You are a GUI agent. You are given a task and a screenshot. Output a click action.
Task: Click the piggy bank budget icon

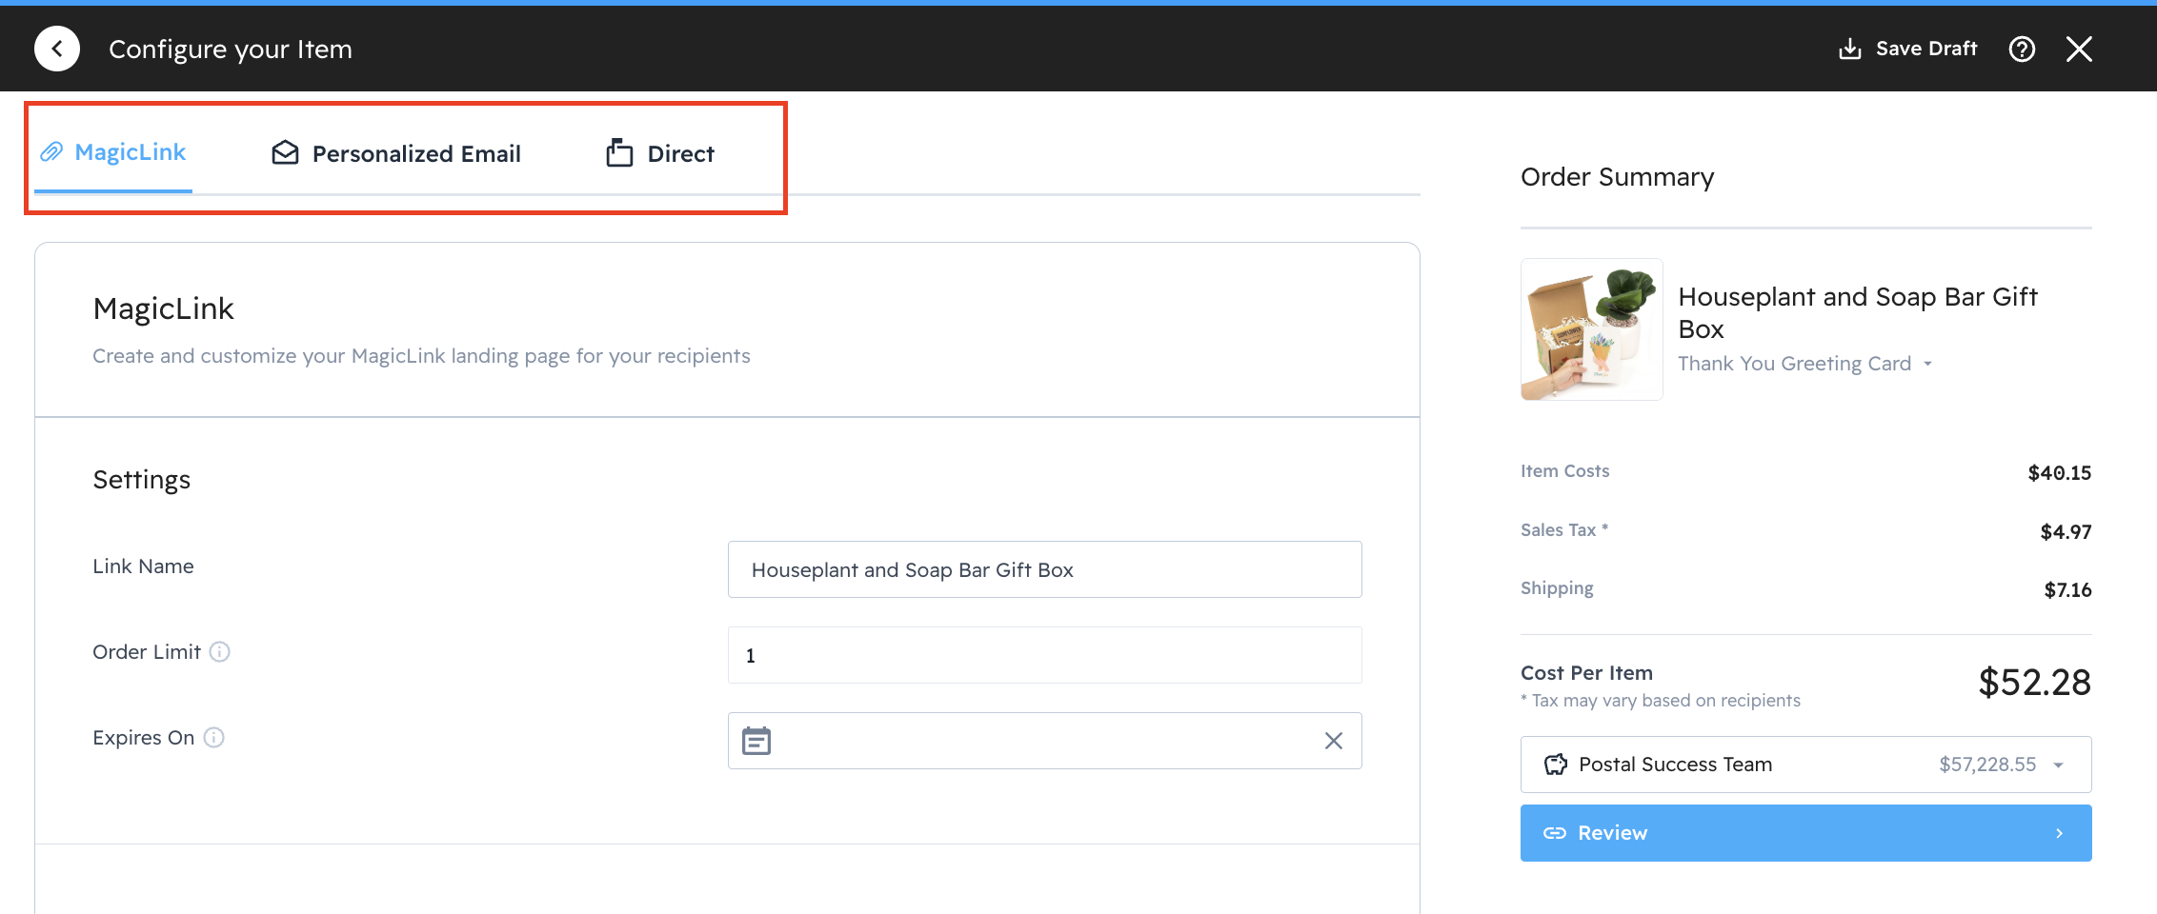pyautogui.click(x=1555, y=765)
